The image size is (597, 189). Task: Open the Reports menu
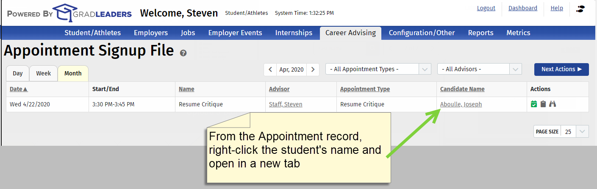[x=480, y=33]
